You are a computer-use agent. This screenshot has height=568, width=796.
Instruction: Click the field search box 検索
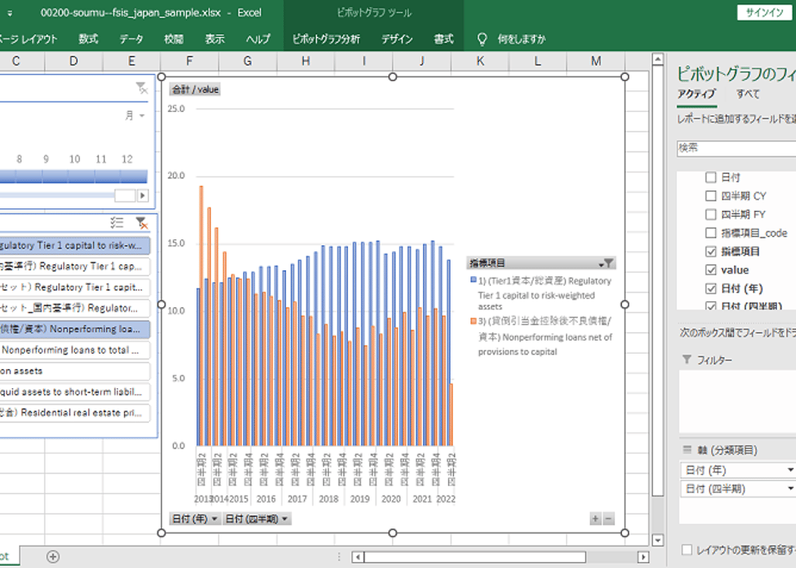point(736,147)
